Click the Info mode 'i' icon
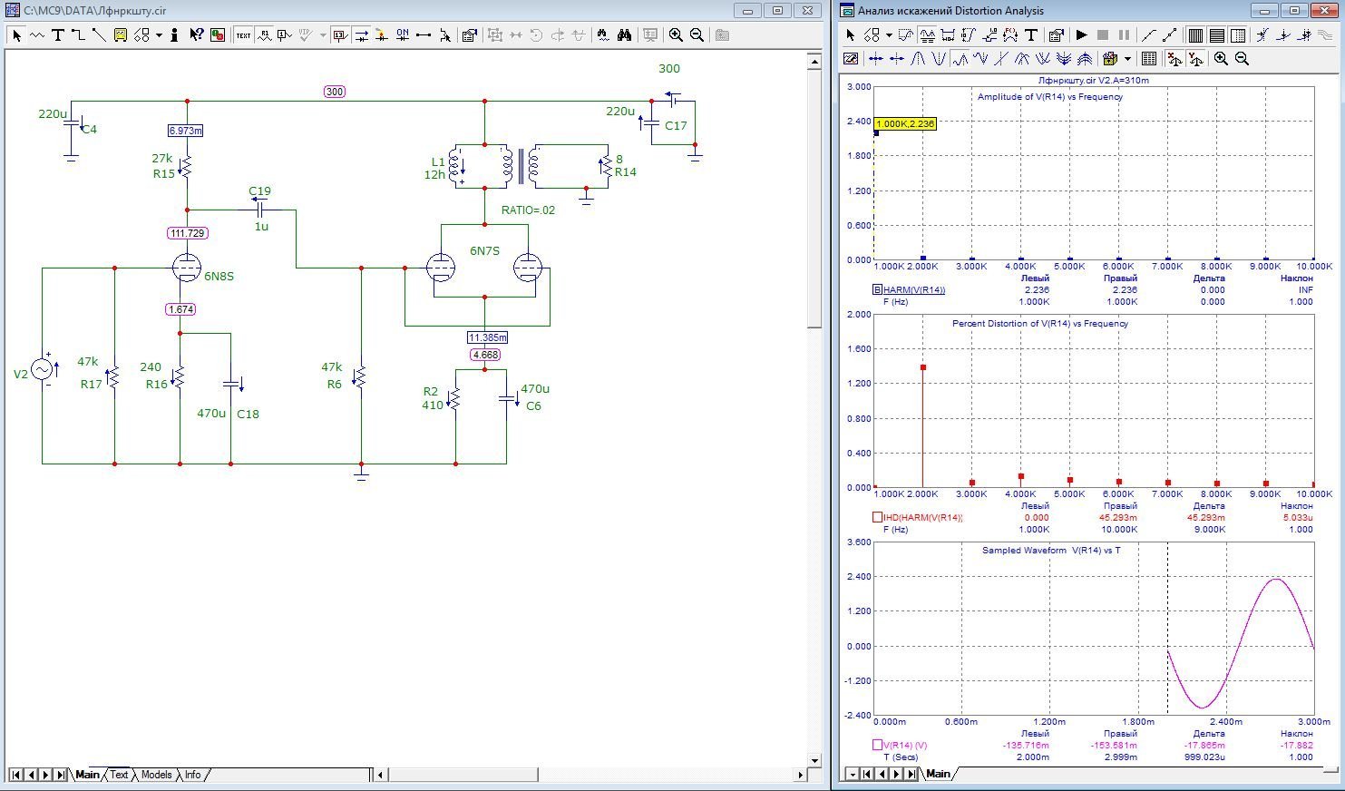Screen dimensions: 1345x791 point(174,35)
